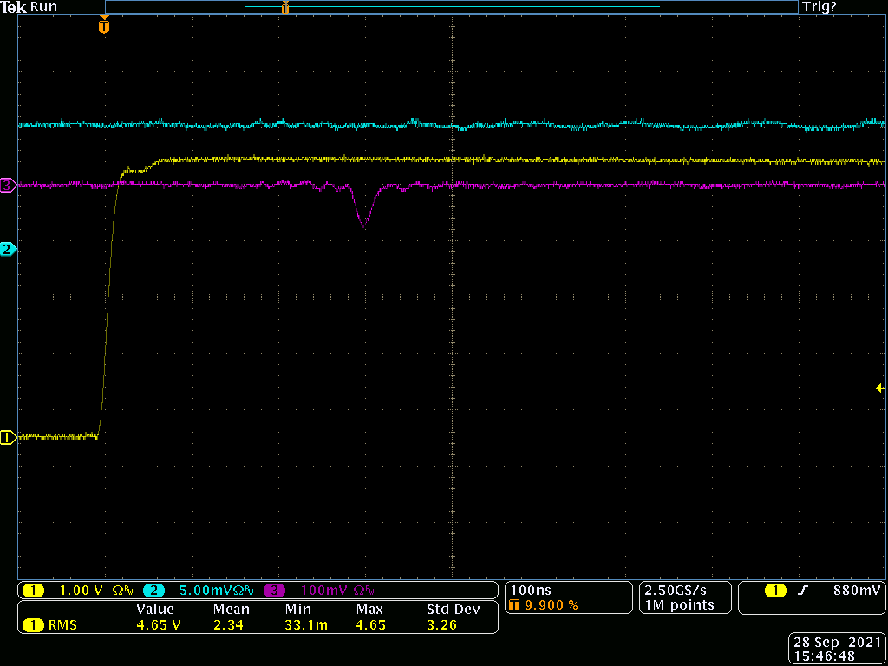Click the trigger level arrow at right edge
888x666 pixels.
(881, 388)
